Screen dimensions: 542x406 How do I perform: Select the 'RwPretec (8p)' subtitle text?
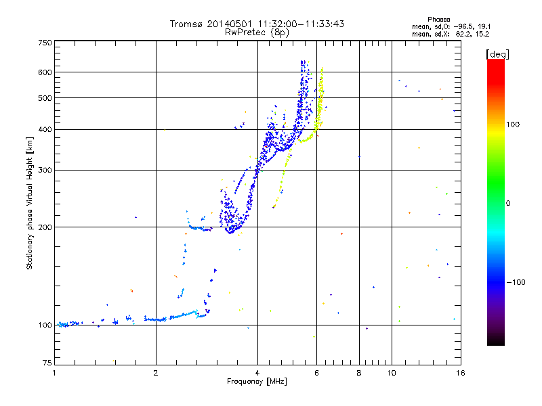[x=257, y=32]
